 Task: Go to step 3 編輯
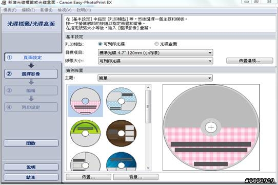tap(31, 90)
